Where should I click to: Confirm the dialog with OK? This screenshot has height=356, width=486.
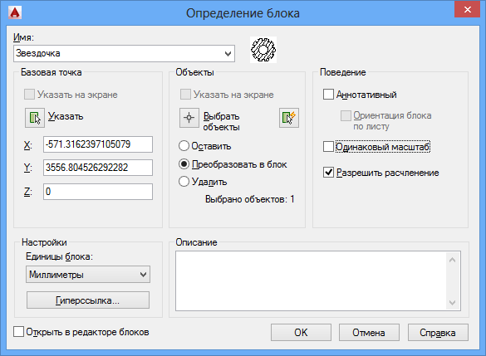click(301, 333)
